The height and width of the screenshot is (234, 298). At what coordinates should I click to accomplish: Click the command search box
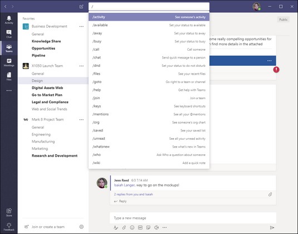(x=149, y=7)
